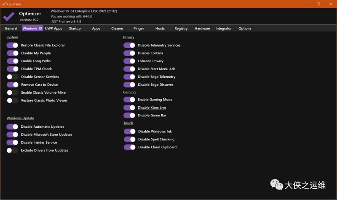Switch to the UWP Apps tab
The height and width of the screenshot is (200, 337).
[x=53, y=29]
